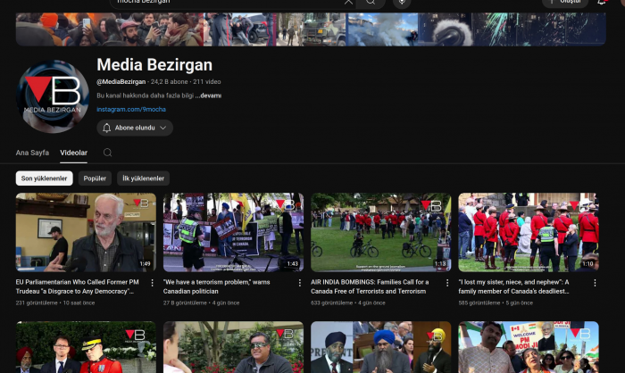
Task: Start voice search with the microphone icon
Action: (x=402, y=3)
